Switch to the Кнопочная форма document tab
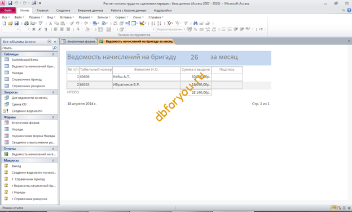The height and width of the screenshot is (212, 352). pyautogui.click(x=78, y=42)
